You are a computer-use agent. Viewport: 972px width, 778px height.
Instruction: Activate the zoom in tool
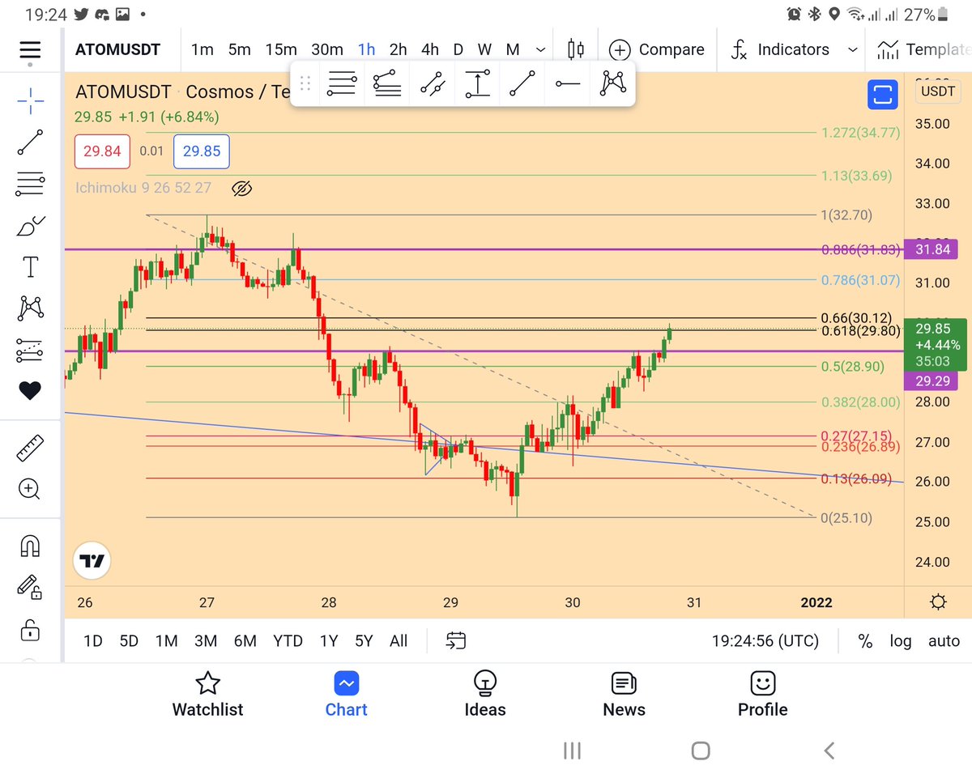click(30, 488)
